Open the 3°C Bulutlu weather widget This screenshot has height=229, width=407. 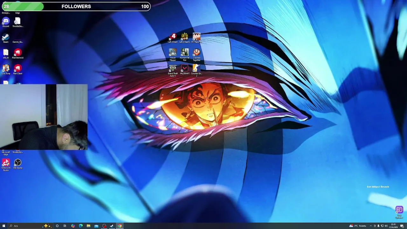358,226
